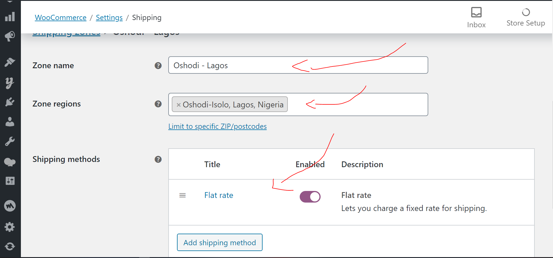This screenshot has width=553, height=258.
Task: Expand Limit to specific ZIP/postcodes
Action: tap(217, 127)
